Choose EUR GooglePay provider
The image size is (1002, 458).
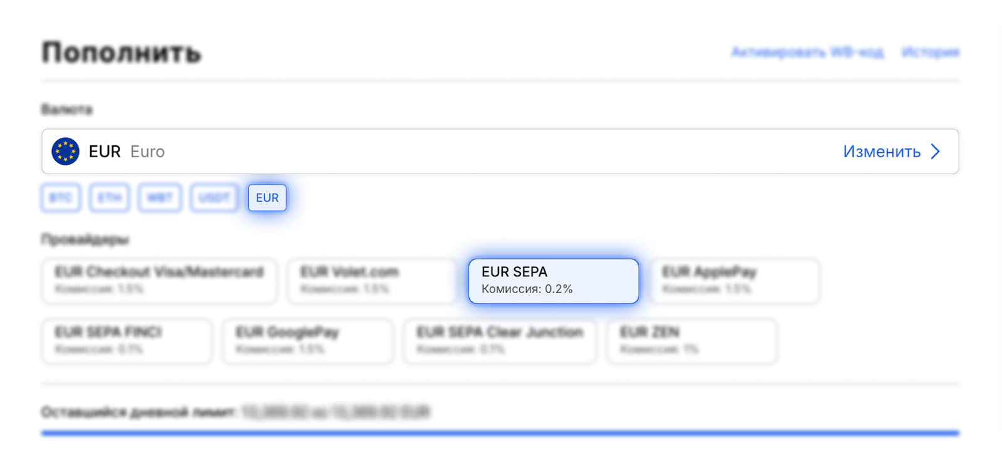(x=307, y=341)
